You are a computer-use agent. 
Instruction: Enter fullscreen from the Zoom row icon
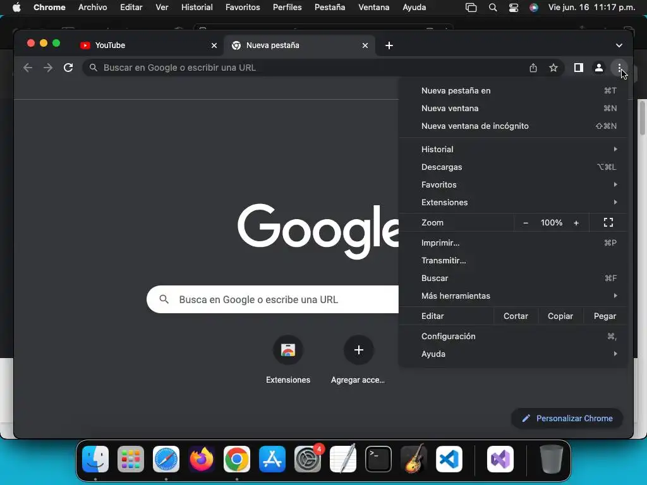(608, 223)
